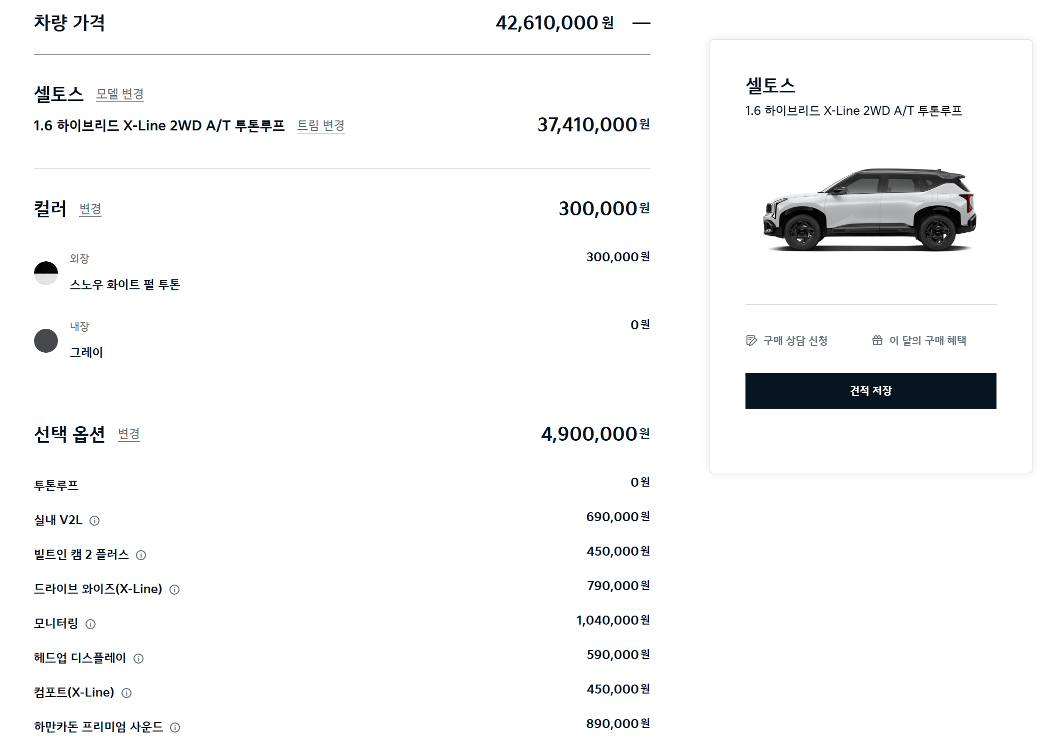Image resolution: width=1057 pixels, height=751 pixels.
Task: Open the 컬러 변경 selector
Action: 90,210
